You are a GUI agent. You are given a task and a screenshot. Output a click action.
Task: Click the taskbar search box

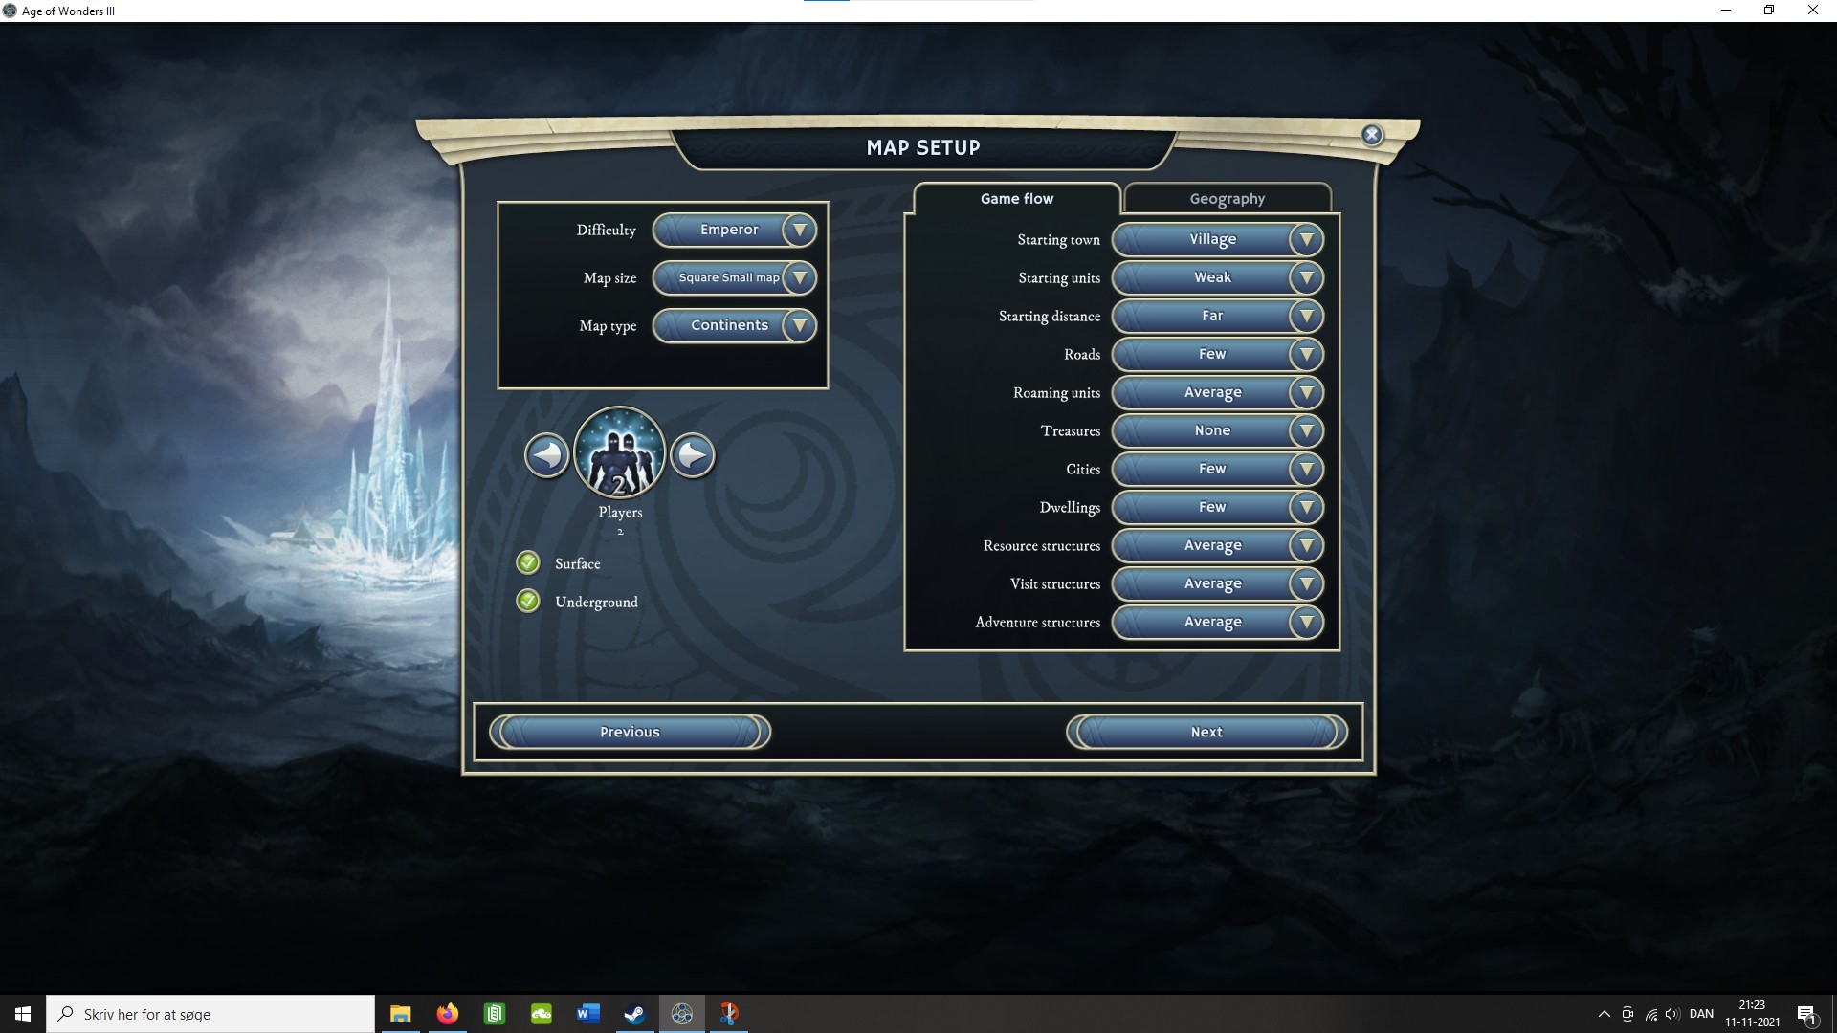click(x=210, y=1014)
